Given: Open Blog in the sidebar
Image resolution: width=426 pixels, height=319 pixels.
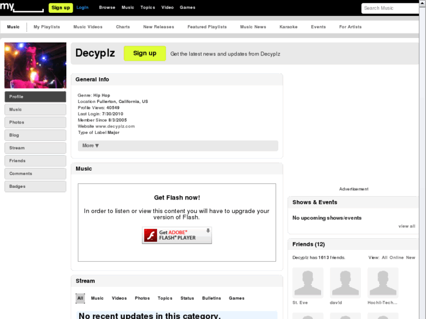Looking at the screenshot, I should pyautogui.click(x=35, y=135).
